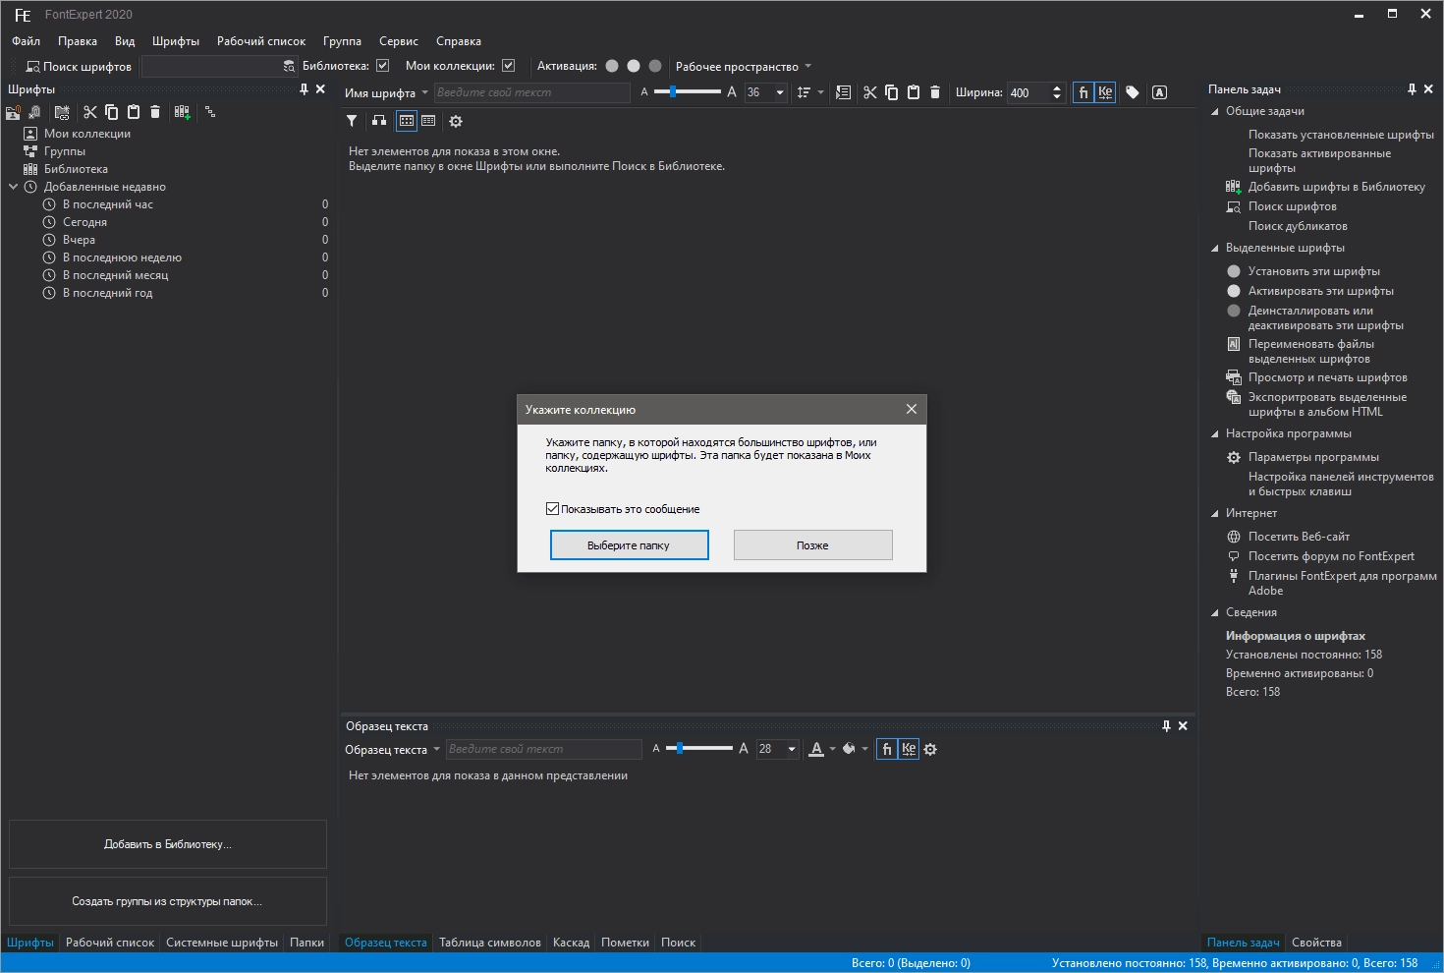Switch to Свойства tab
This screenshot has width=1444, height=973.
(1317, 943)
